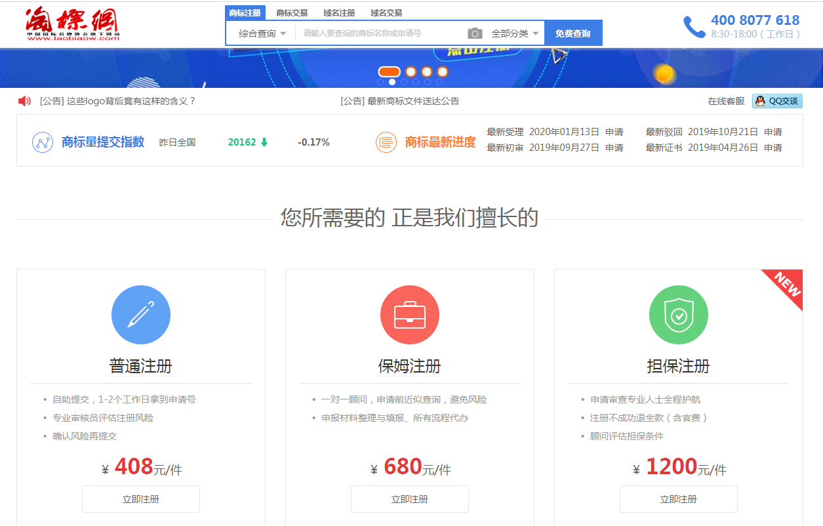
Task: Click the trademark name search input field
Action: [380, 33]
